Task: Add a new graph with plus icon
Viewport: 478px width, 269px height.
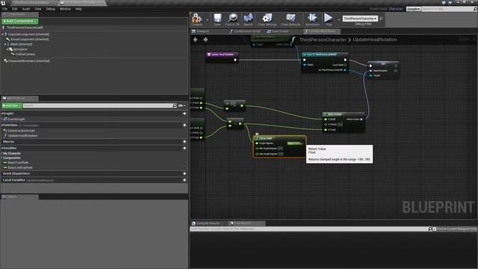Action: [x=184, y=114]
